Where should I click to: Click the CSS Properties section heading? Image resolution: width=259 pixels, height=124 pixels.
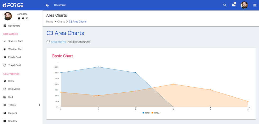(x=11, y=74)
